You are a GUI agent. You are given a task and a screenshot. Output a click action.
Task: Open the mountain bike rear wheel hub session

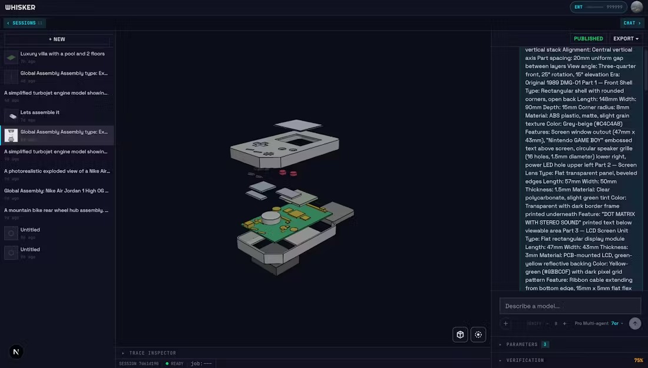[x=57, y=214]
